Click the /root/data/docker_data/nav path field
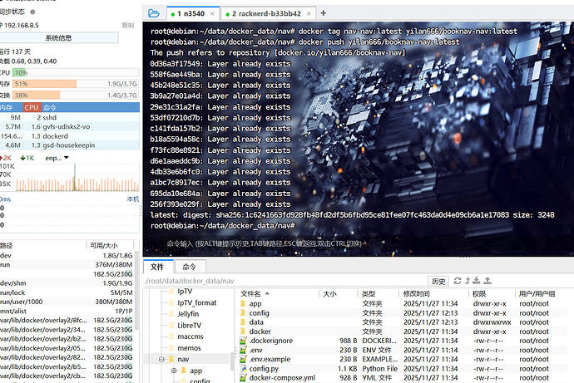574x383 pixels. (x=285, y=281)
